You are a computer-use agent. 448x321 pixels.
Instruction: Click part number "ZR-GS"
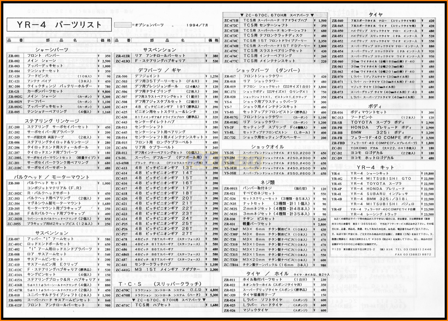[x=14, y=91]
